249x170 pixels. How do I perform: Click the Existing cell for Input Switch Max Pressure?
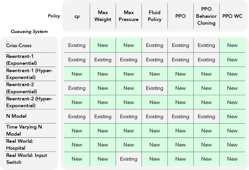128,159
